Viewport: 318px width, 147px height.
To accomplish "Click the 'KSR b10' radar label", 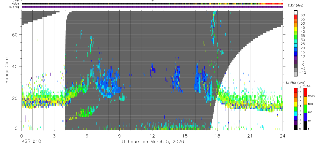I will point(31,142).
